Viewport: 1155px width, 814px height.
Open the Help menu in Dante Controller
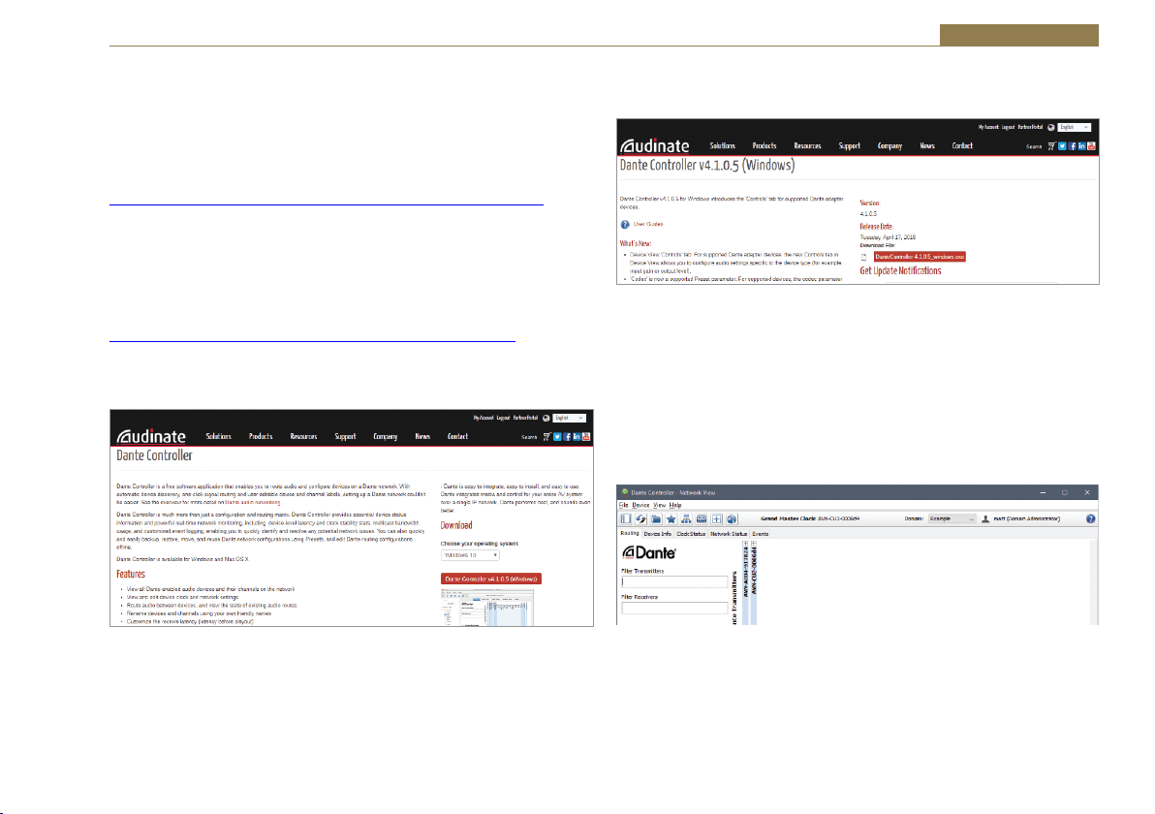click(674, 505)
